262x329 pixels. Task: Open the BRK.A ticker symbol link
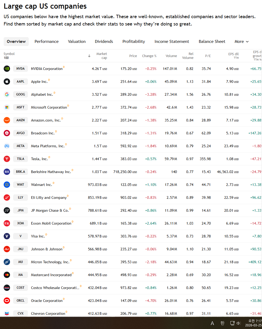tap(21, 172)
